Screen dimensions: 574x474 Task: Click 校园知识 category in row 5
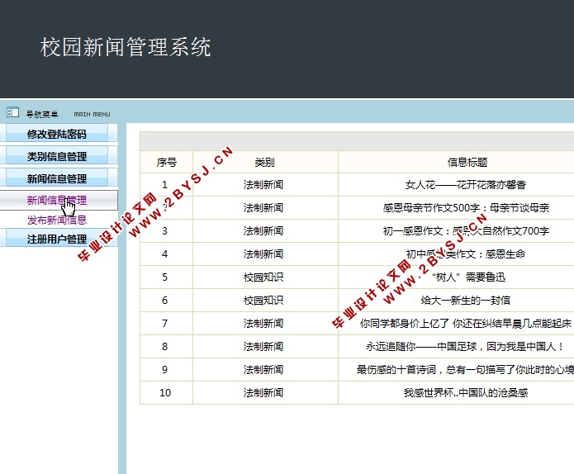263,277
